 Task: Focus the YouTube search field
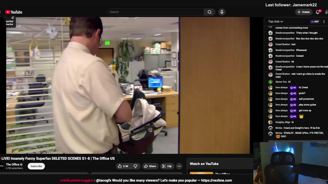(156, 12)
